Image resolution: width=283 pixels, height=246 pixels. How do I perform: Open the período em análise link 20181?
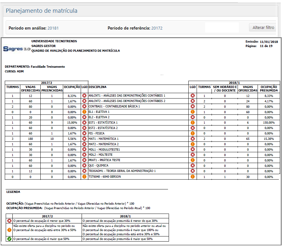click(53, 28)
